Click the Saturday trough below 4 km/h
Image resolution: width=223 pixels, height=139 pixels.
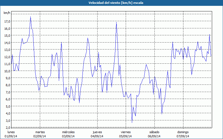[162, 114]
